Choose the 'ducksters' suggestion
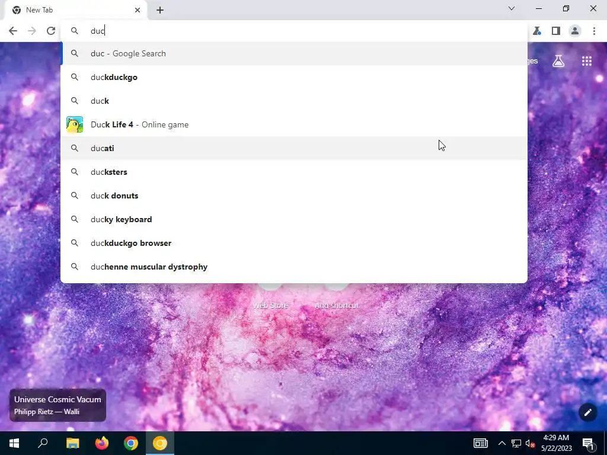The width and height of the screenshot is (607, 455). coord(294,172)
